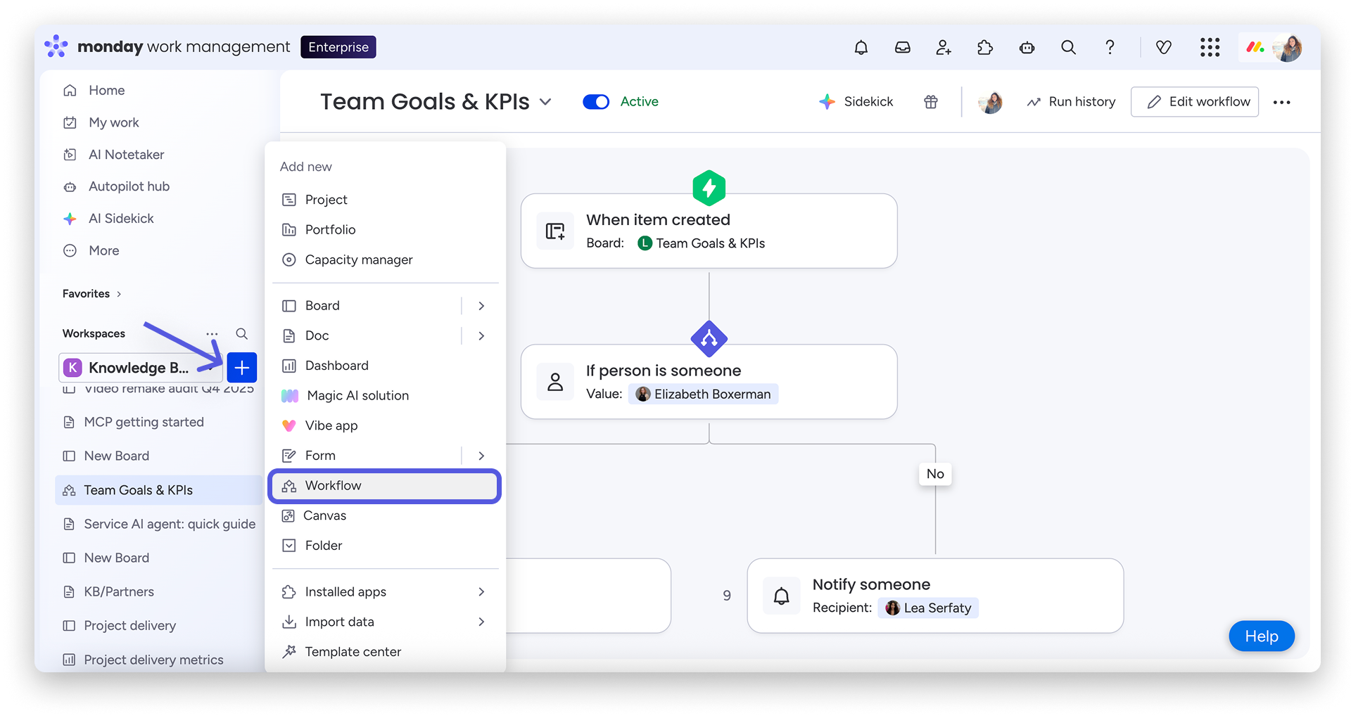Open AI Sidekick in sidebar
The width and height of the screenshot is (1351, 718).
109,219
